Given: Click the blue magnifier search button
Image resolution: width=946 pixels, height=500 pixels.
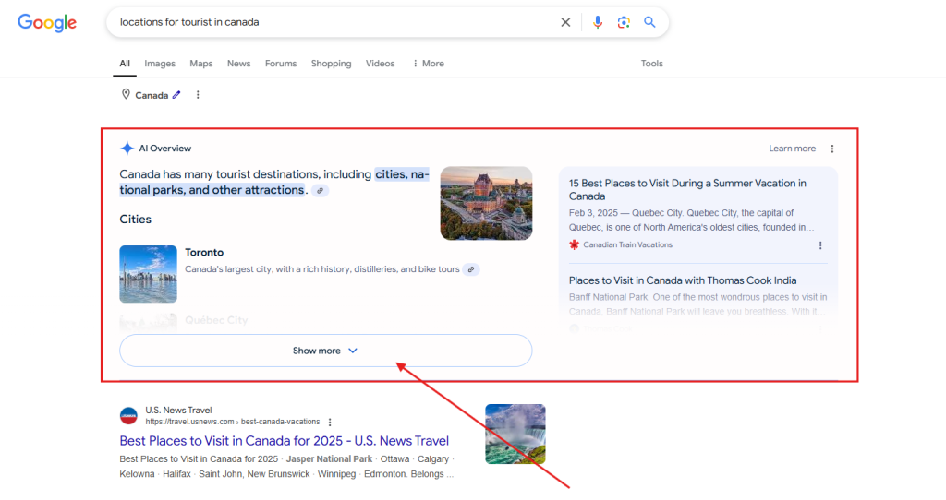Looking at the screenshot, I should (x=649, y=22).
